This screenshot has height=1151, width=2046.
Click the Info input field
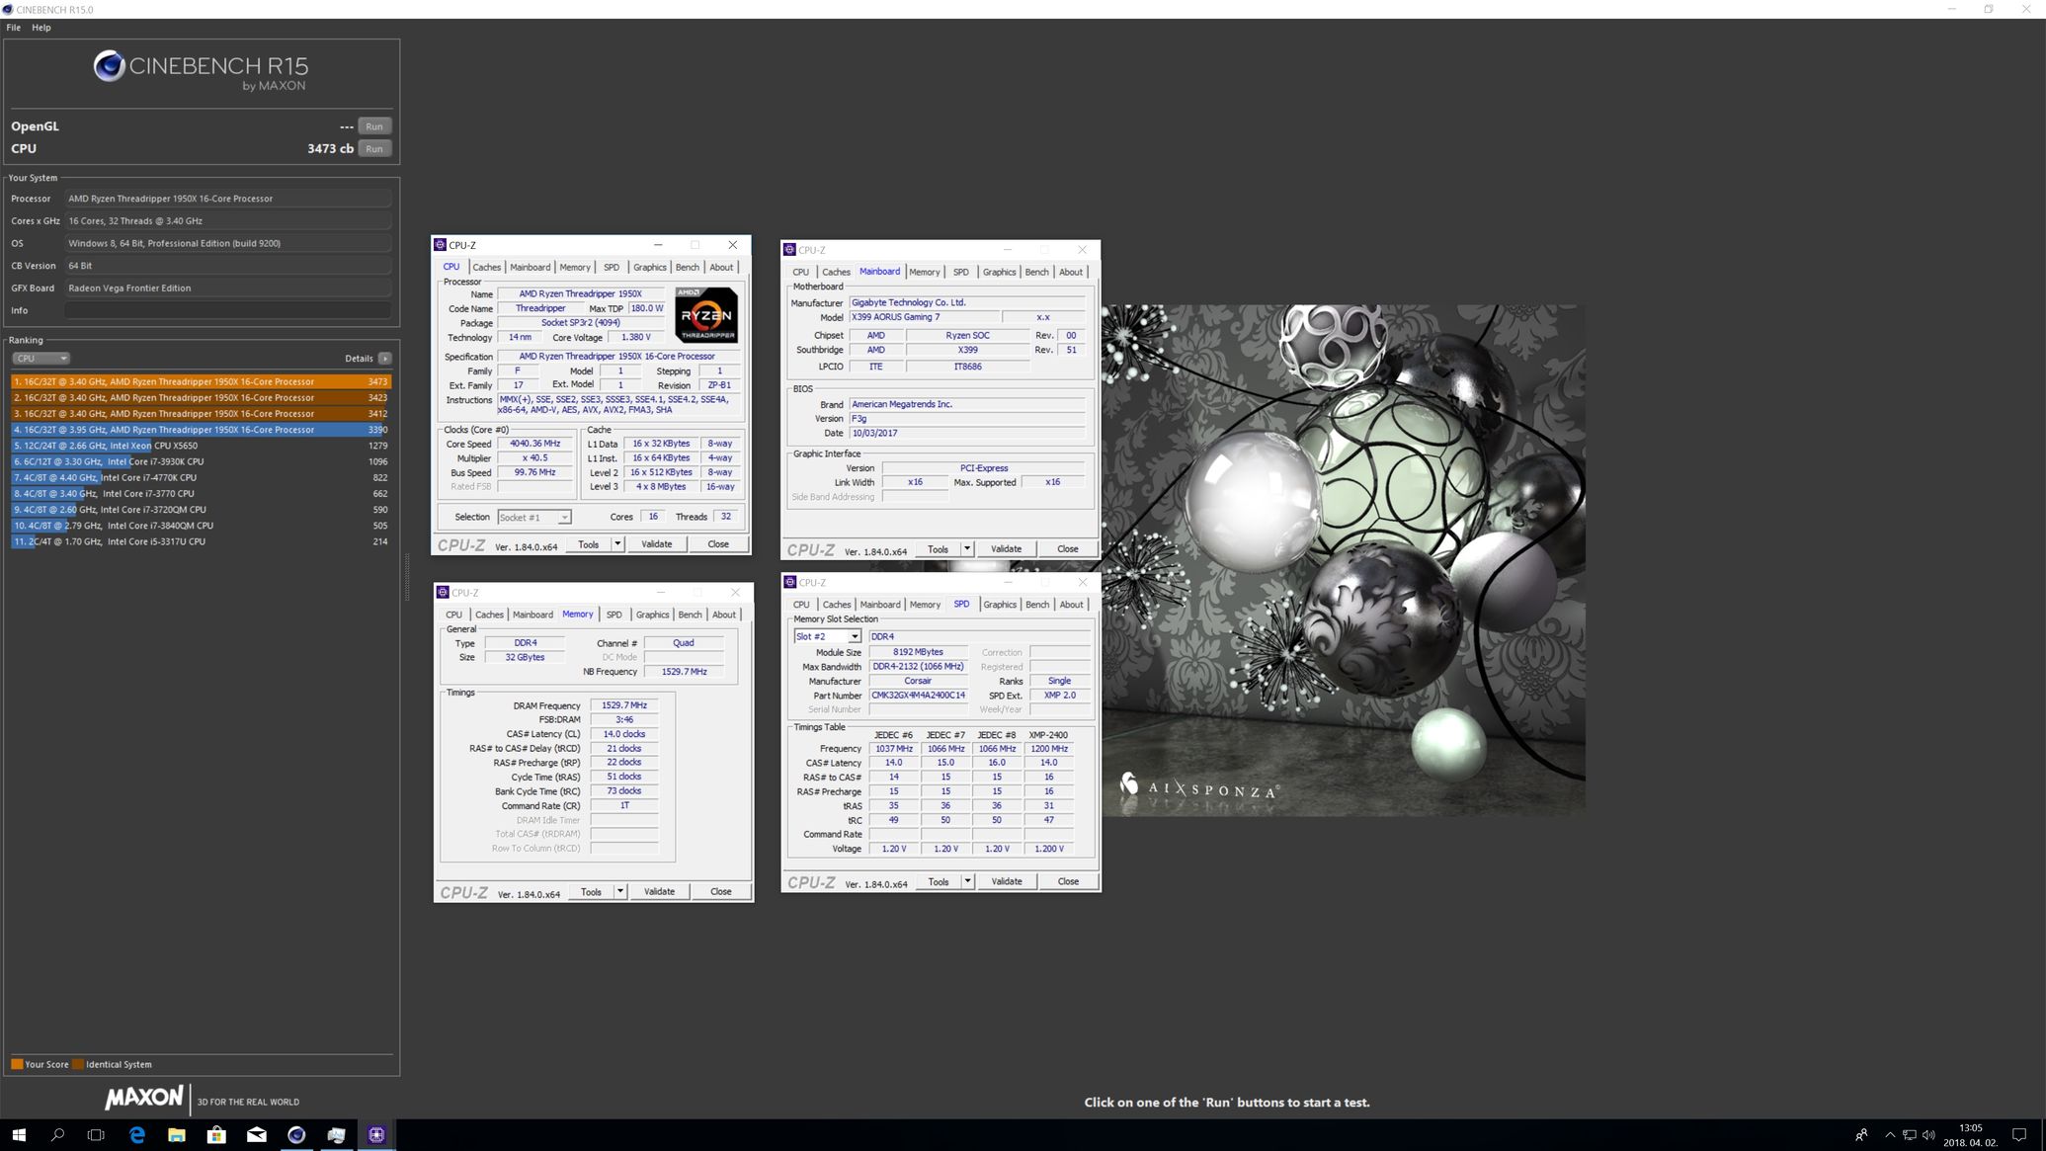pos(228,310)
